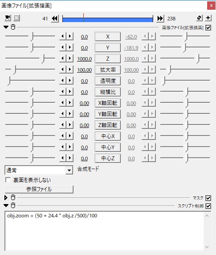
Task: Click the right X value -62.0
Action: coord(131,37)
